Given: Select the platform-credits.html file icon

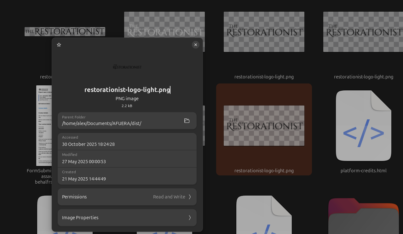Looking at the screenshot, I should (x=363, y=126).
